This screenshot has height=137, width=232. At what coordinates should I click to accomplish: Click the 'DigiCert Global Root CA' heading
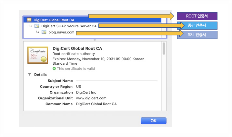click(77, 49)
